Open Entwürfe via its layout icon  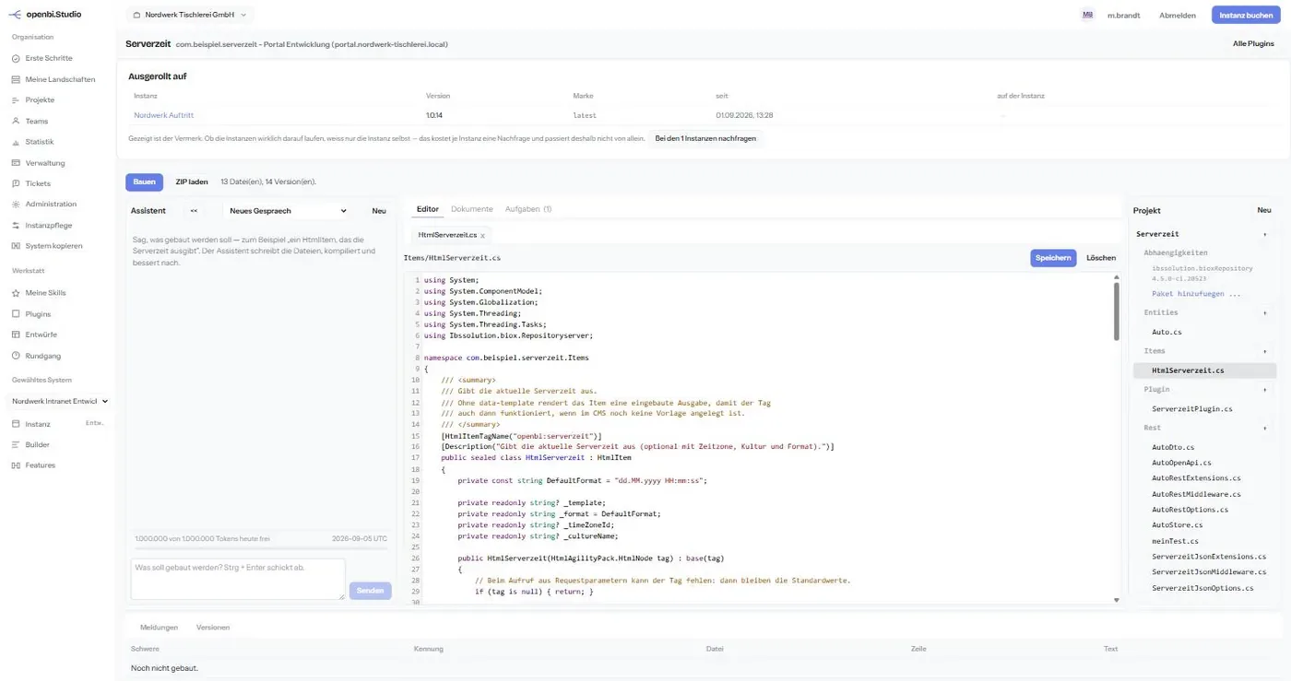[16, 335]
